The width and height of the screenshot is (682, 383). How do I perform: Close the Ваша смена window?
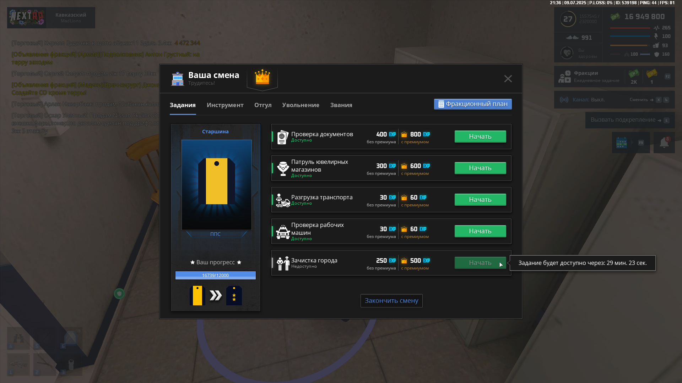pos(508,79)
